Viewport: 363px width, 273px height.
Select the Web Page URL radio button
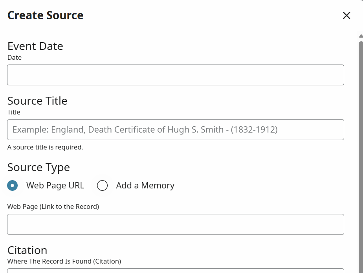[x=13, y=186]
